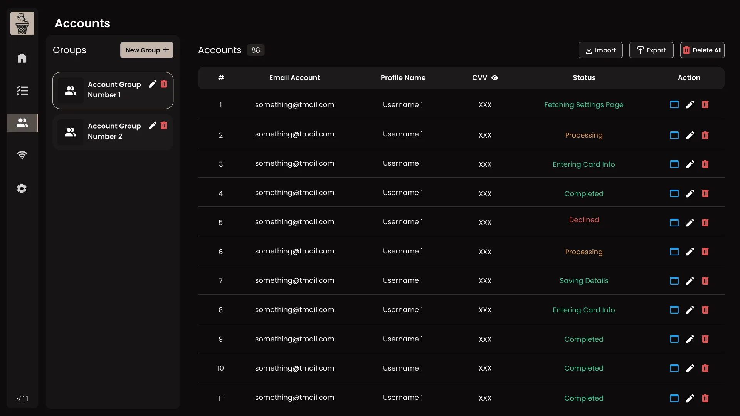The height and width of the screenshot is (416, 740).
Task: Click the Action column header
Action: point(689,78)
